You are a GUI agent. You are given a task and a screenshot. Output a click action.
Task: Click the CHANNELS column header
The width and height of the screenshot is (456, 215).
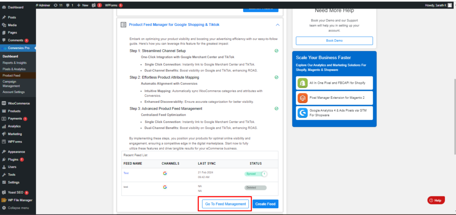pos(171,163)
